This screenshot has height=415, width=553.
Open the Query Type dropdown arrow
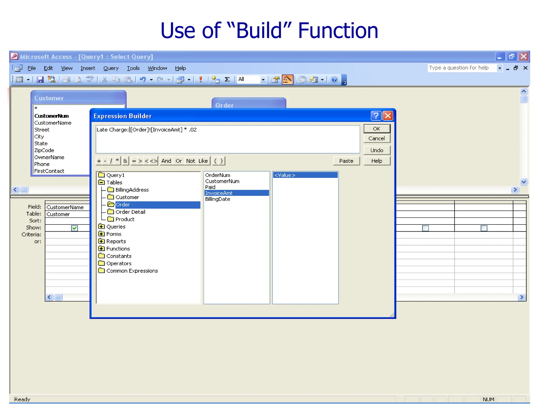(189, 80)
